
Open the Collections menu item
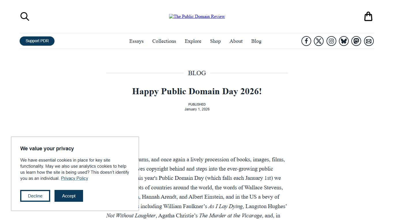click(x=164, y=41)
